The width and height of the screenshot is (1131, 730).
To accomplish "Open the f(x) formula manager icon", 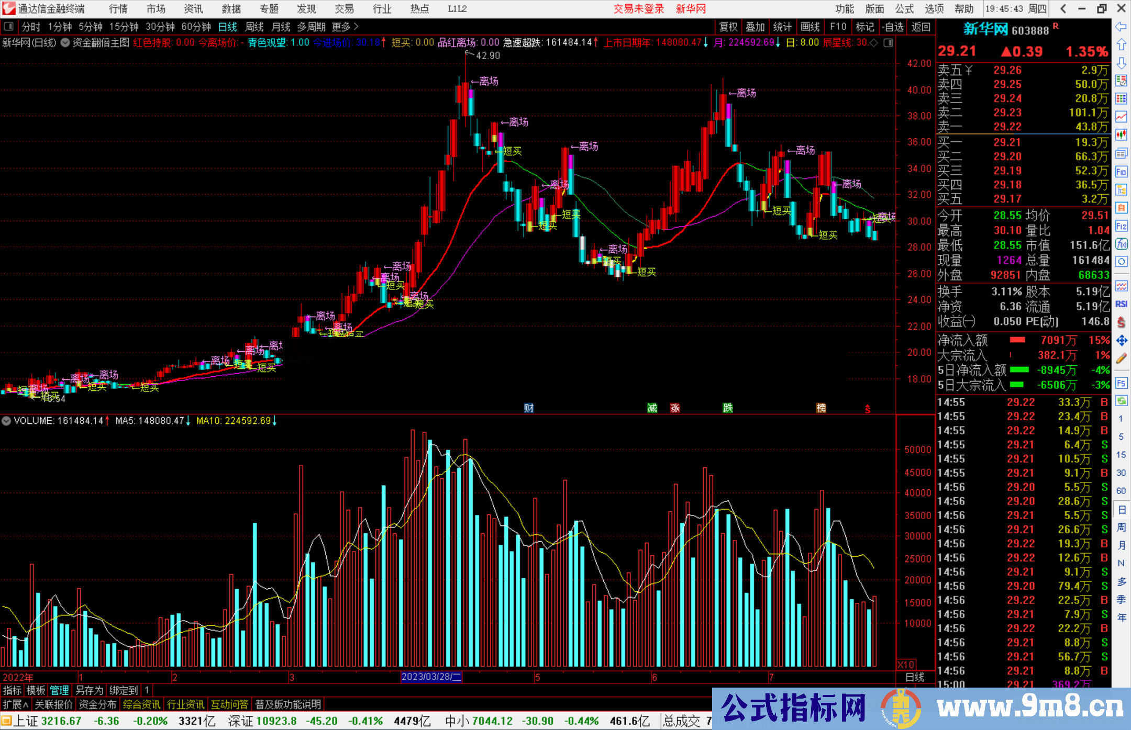I will point(1121,244).
